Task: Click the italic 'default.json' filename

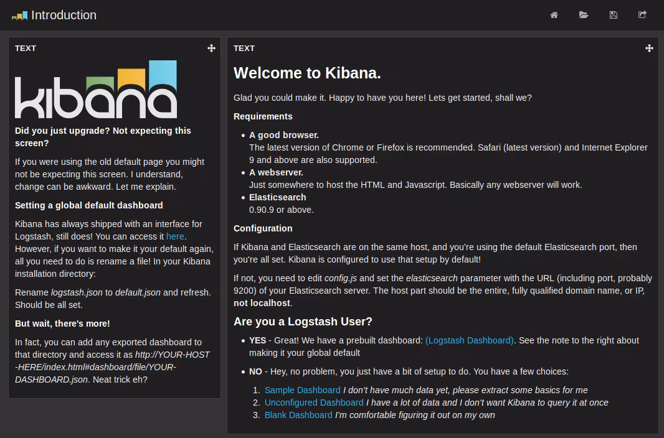Action: [138, 292]
